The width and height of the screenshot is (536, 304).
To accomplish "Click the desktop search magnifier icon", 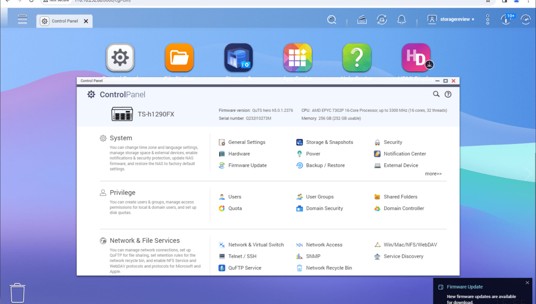I will pos(332,20).
